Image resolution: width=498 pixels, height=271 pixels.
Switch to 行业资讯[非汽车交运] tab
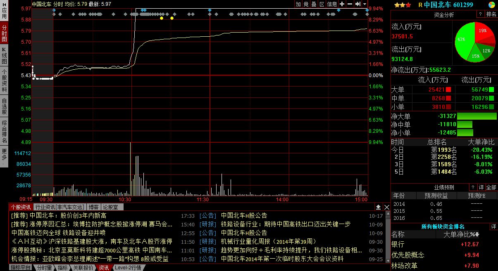[x=60, y=207]
